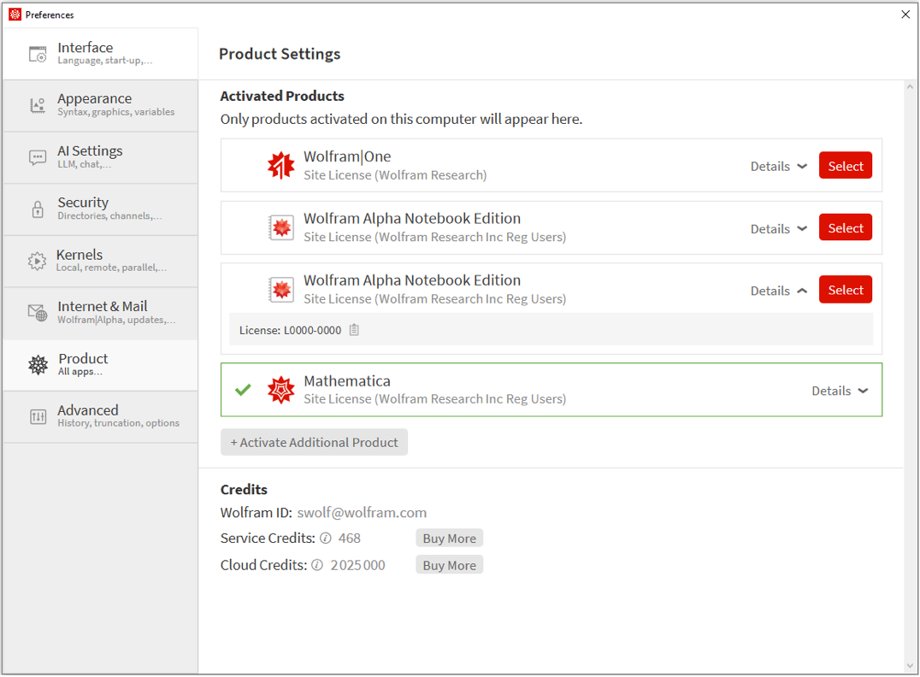Buy more Service Credits
The height and width of the screenshot is (677, 920).
(x=449, y=539)
